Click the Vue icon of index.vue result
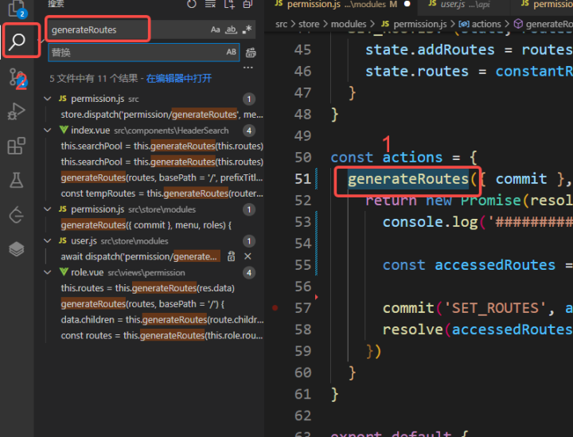573x437 pixels. pos(63,130)
